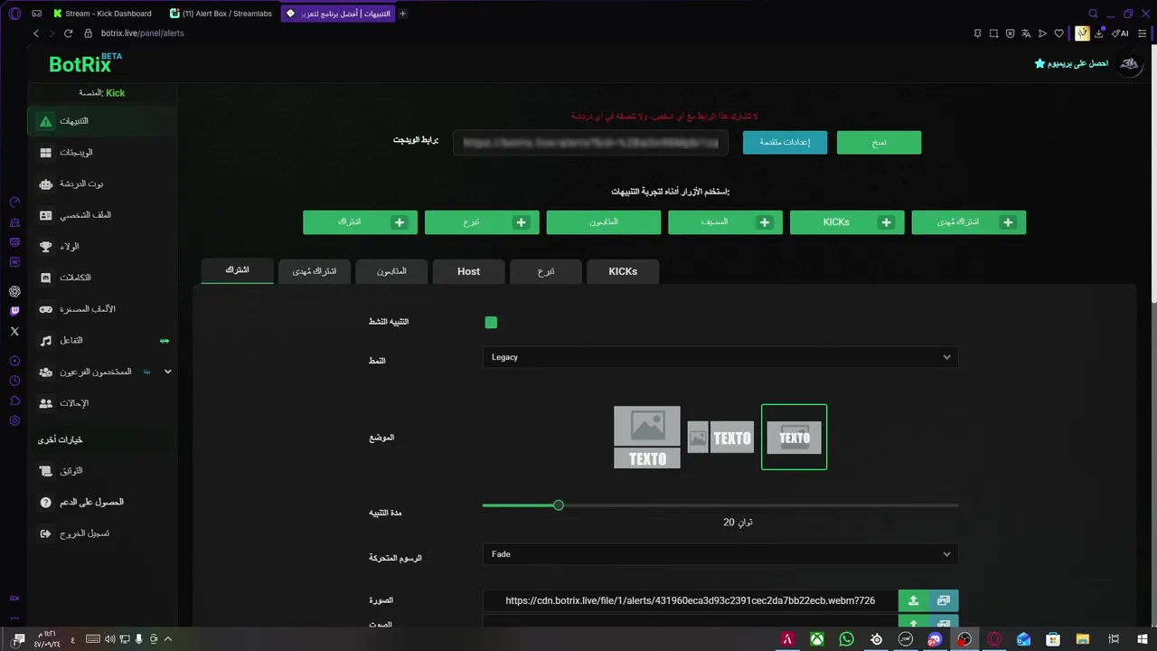Viewport: 1157px width, 651px height.
Task: Switch to the Host alert tab
Action: (x=468, y=271)
